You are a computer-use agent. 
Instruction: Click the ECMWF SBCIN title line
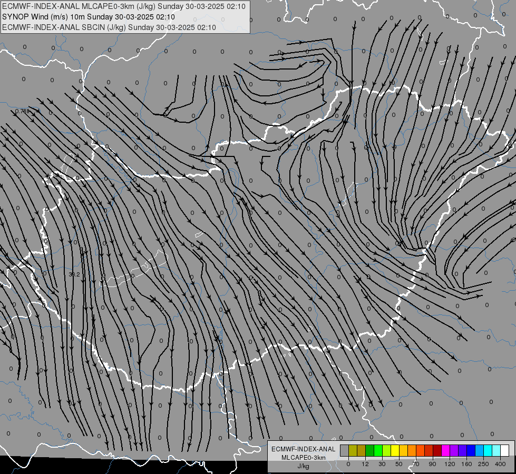coord(109,27)
